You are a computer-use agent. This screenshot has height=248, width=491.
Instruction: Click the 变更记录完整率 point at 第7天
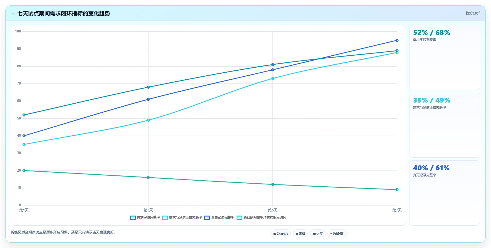(397, 40)
